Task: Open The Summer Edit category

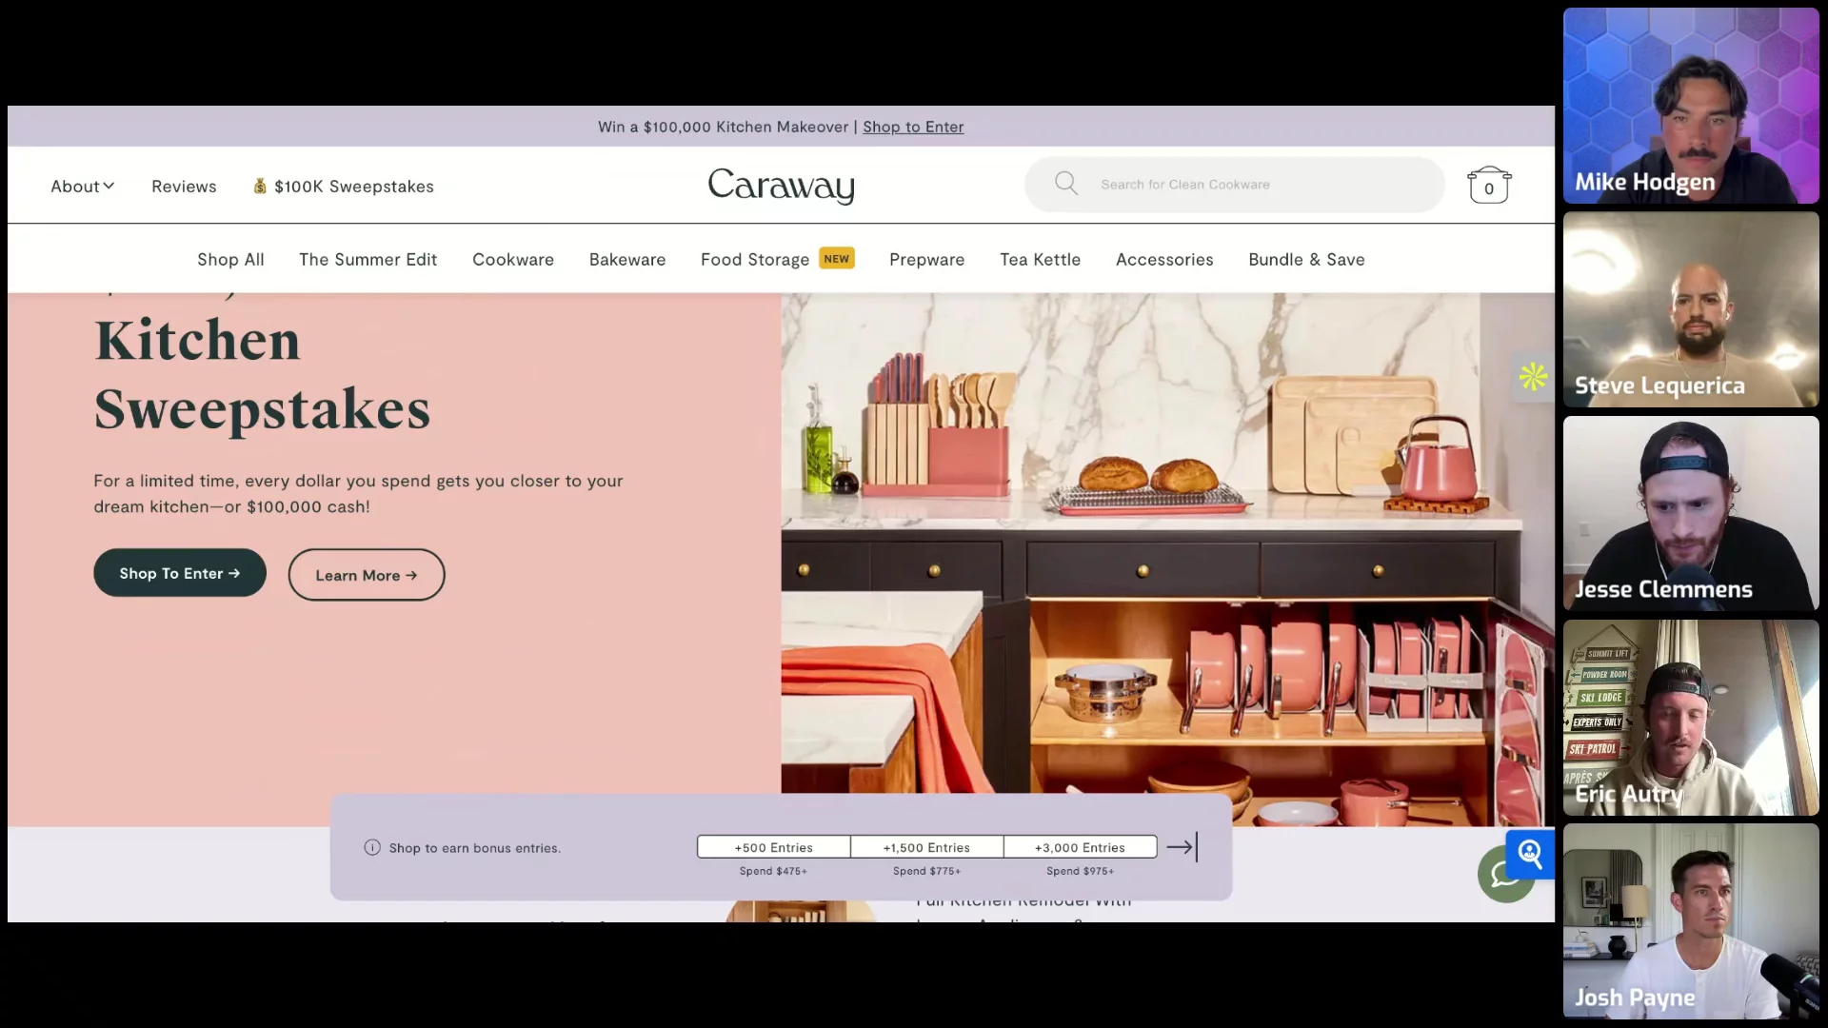Action: pyautogui.click(x=368, y=260)
